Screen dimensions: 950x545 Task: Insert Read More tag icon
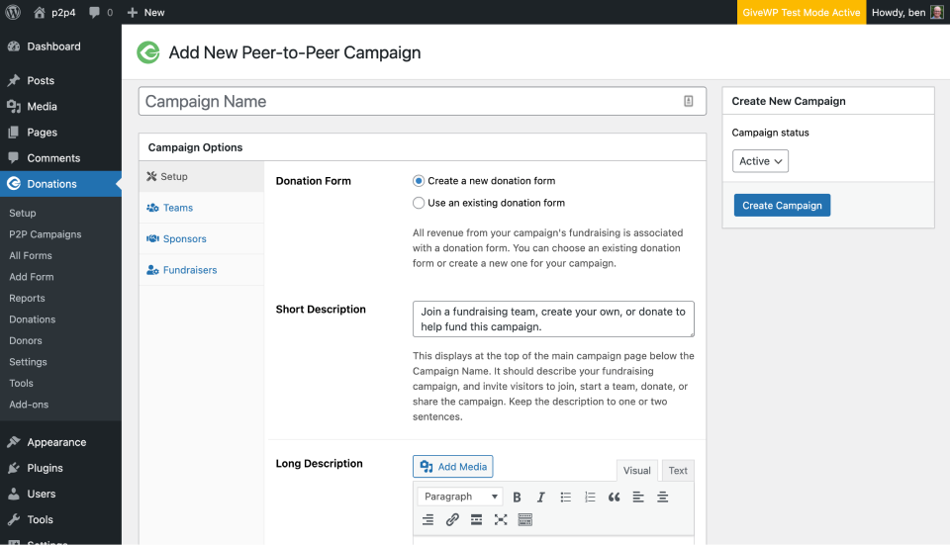pos(476,519)
